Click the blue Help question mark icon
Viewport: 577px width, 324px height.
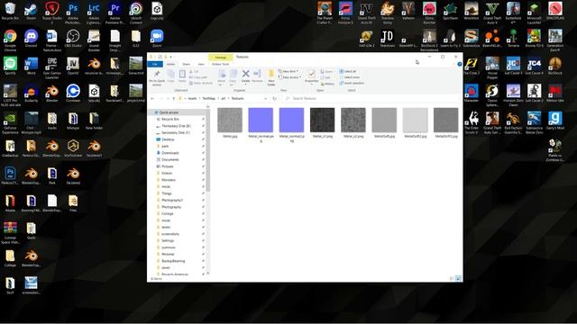point(459,64)
